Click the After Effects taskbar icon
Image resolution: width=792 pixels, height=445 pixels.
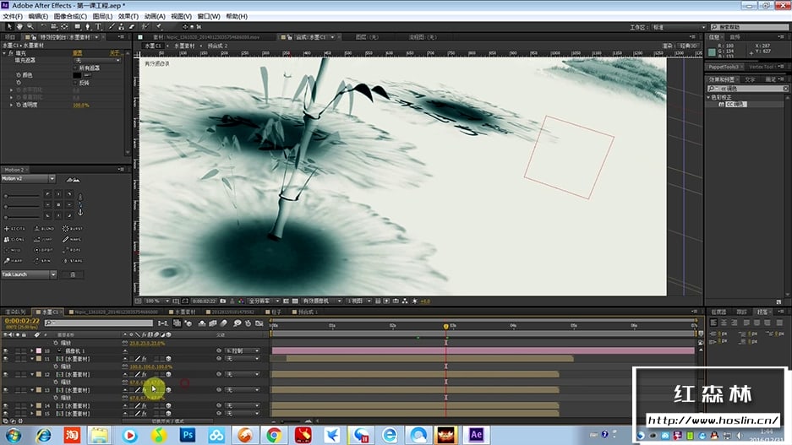pos(477,435)
